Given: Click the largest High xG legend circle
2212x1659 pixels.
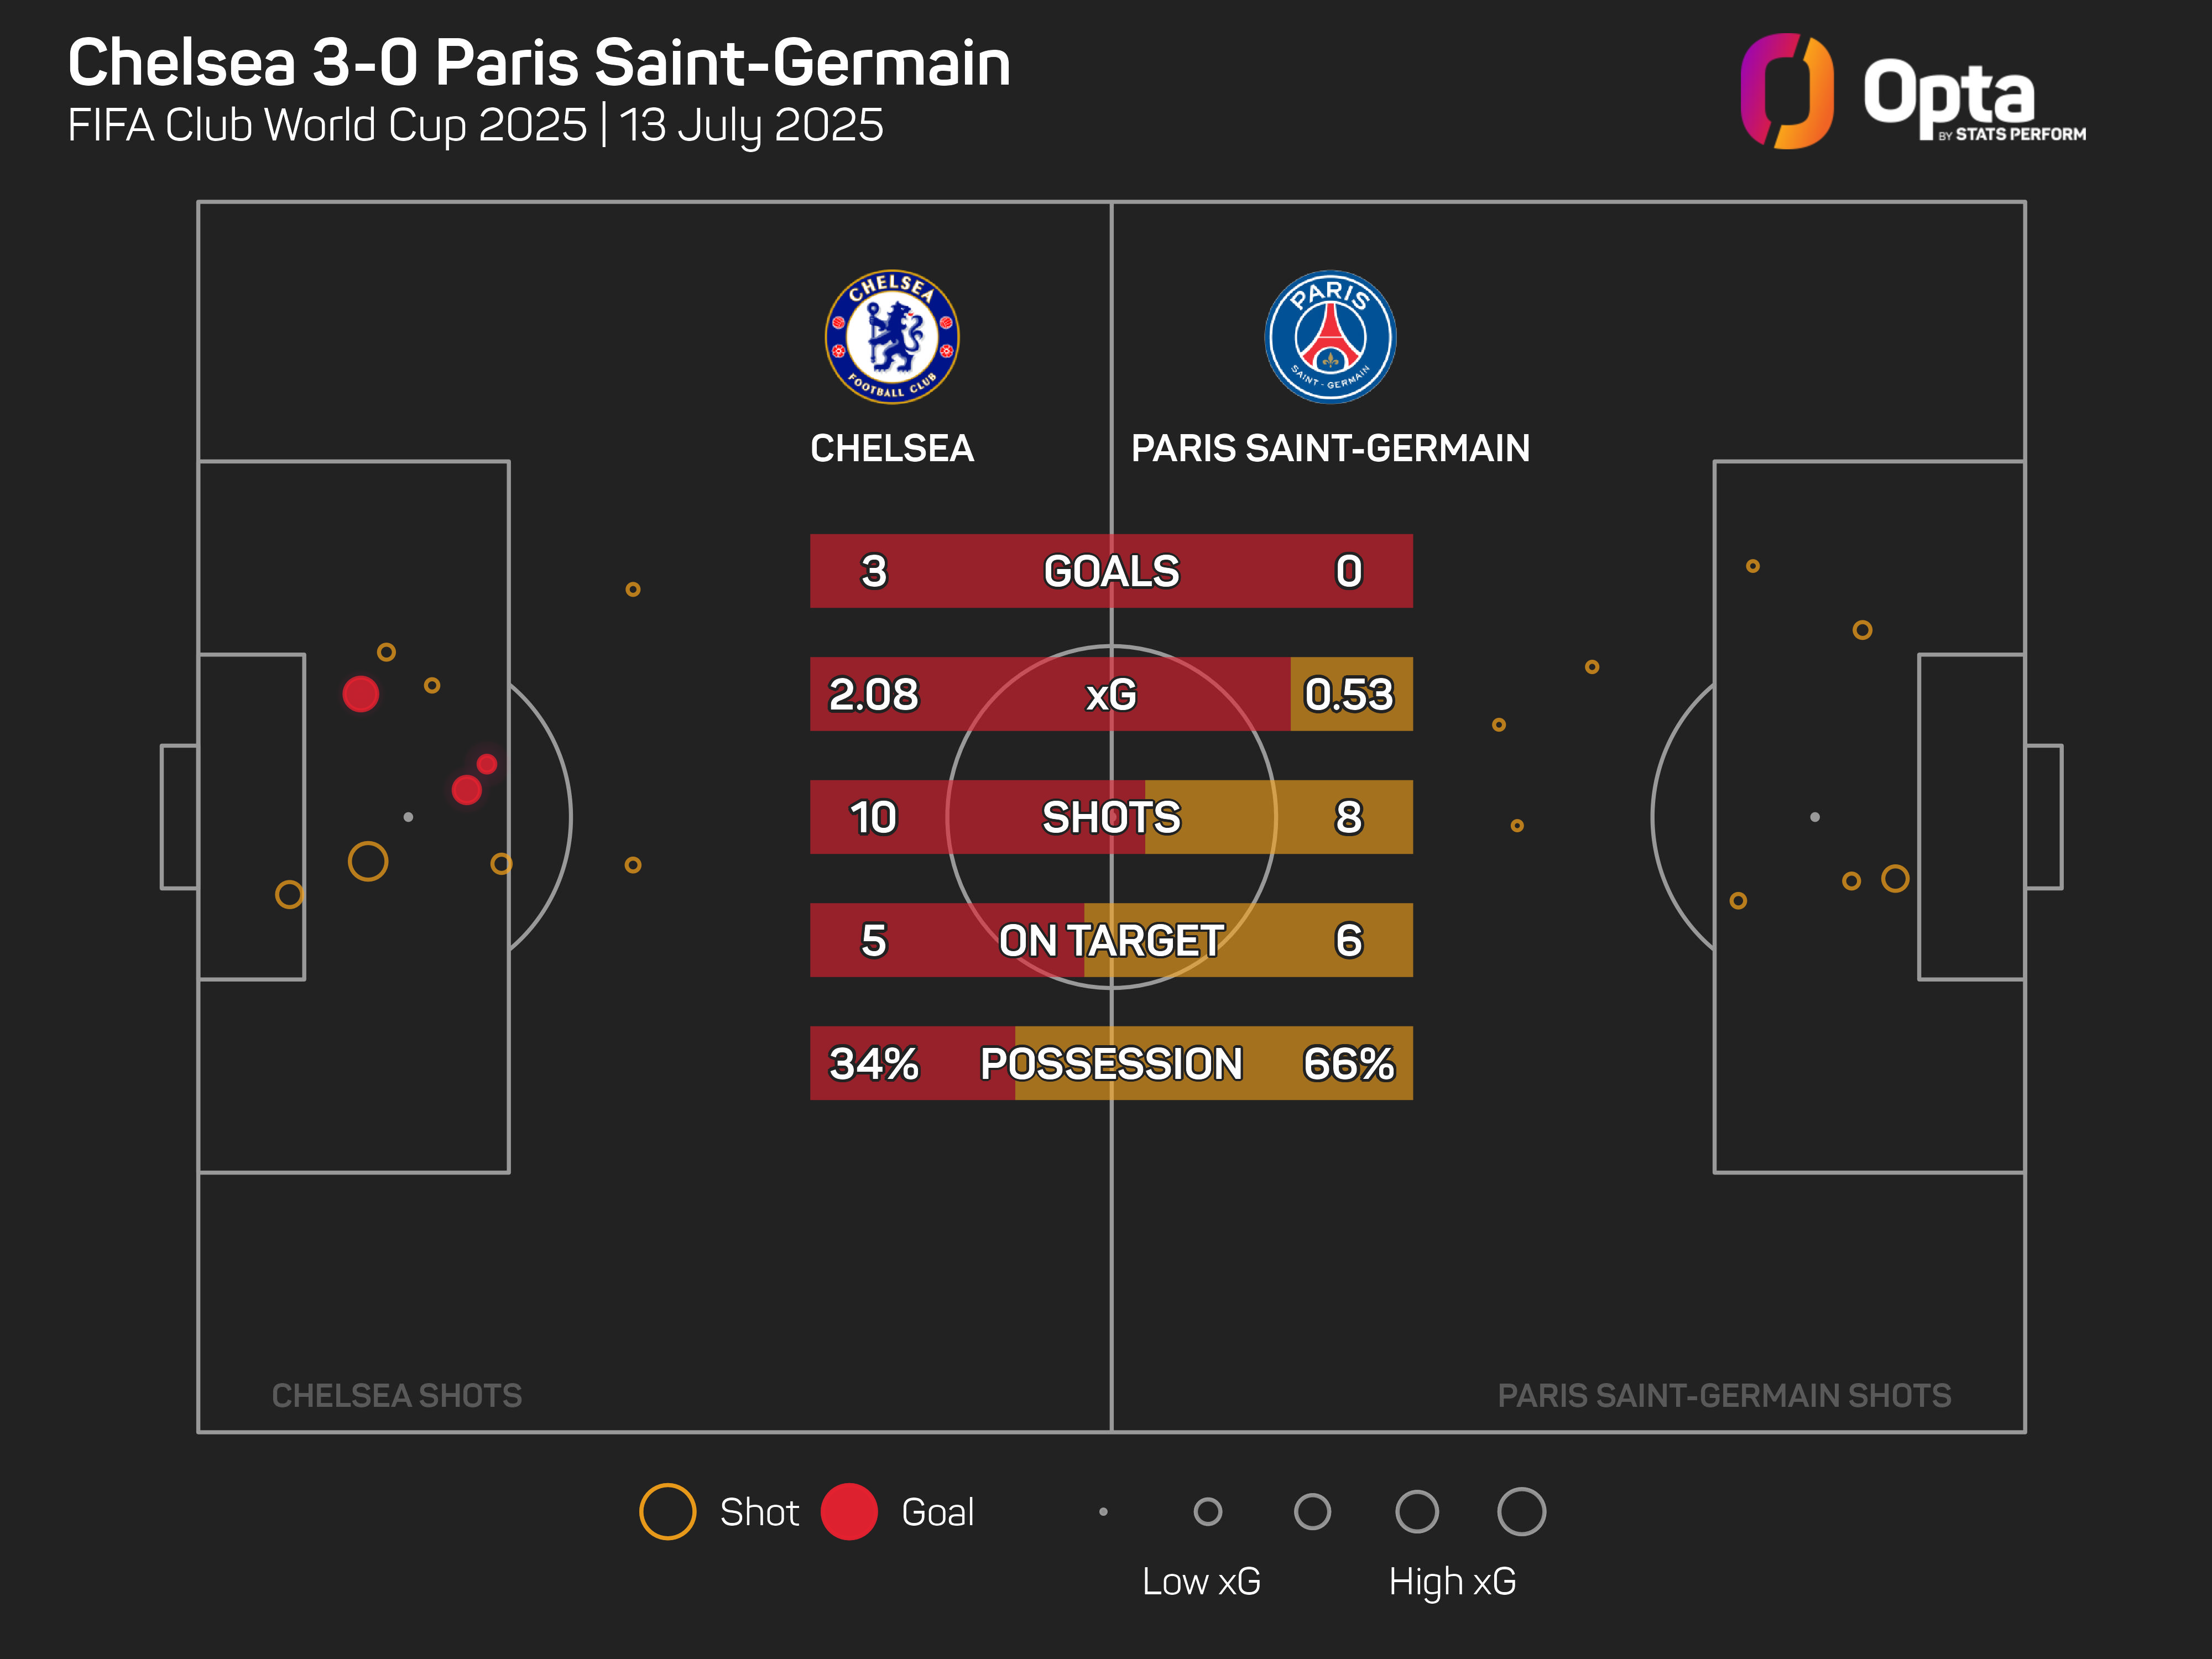Looking at the screenshot, I should [1521, 1511].
